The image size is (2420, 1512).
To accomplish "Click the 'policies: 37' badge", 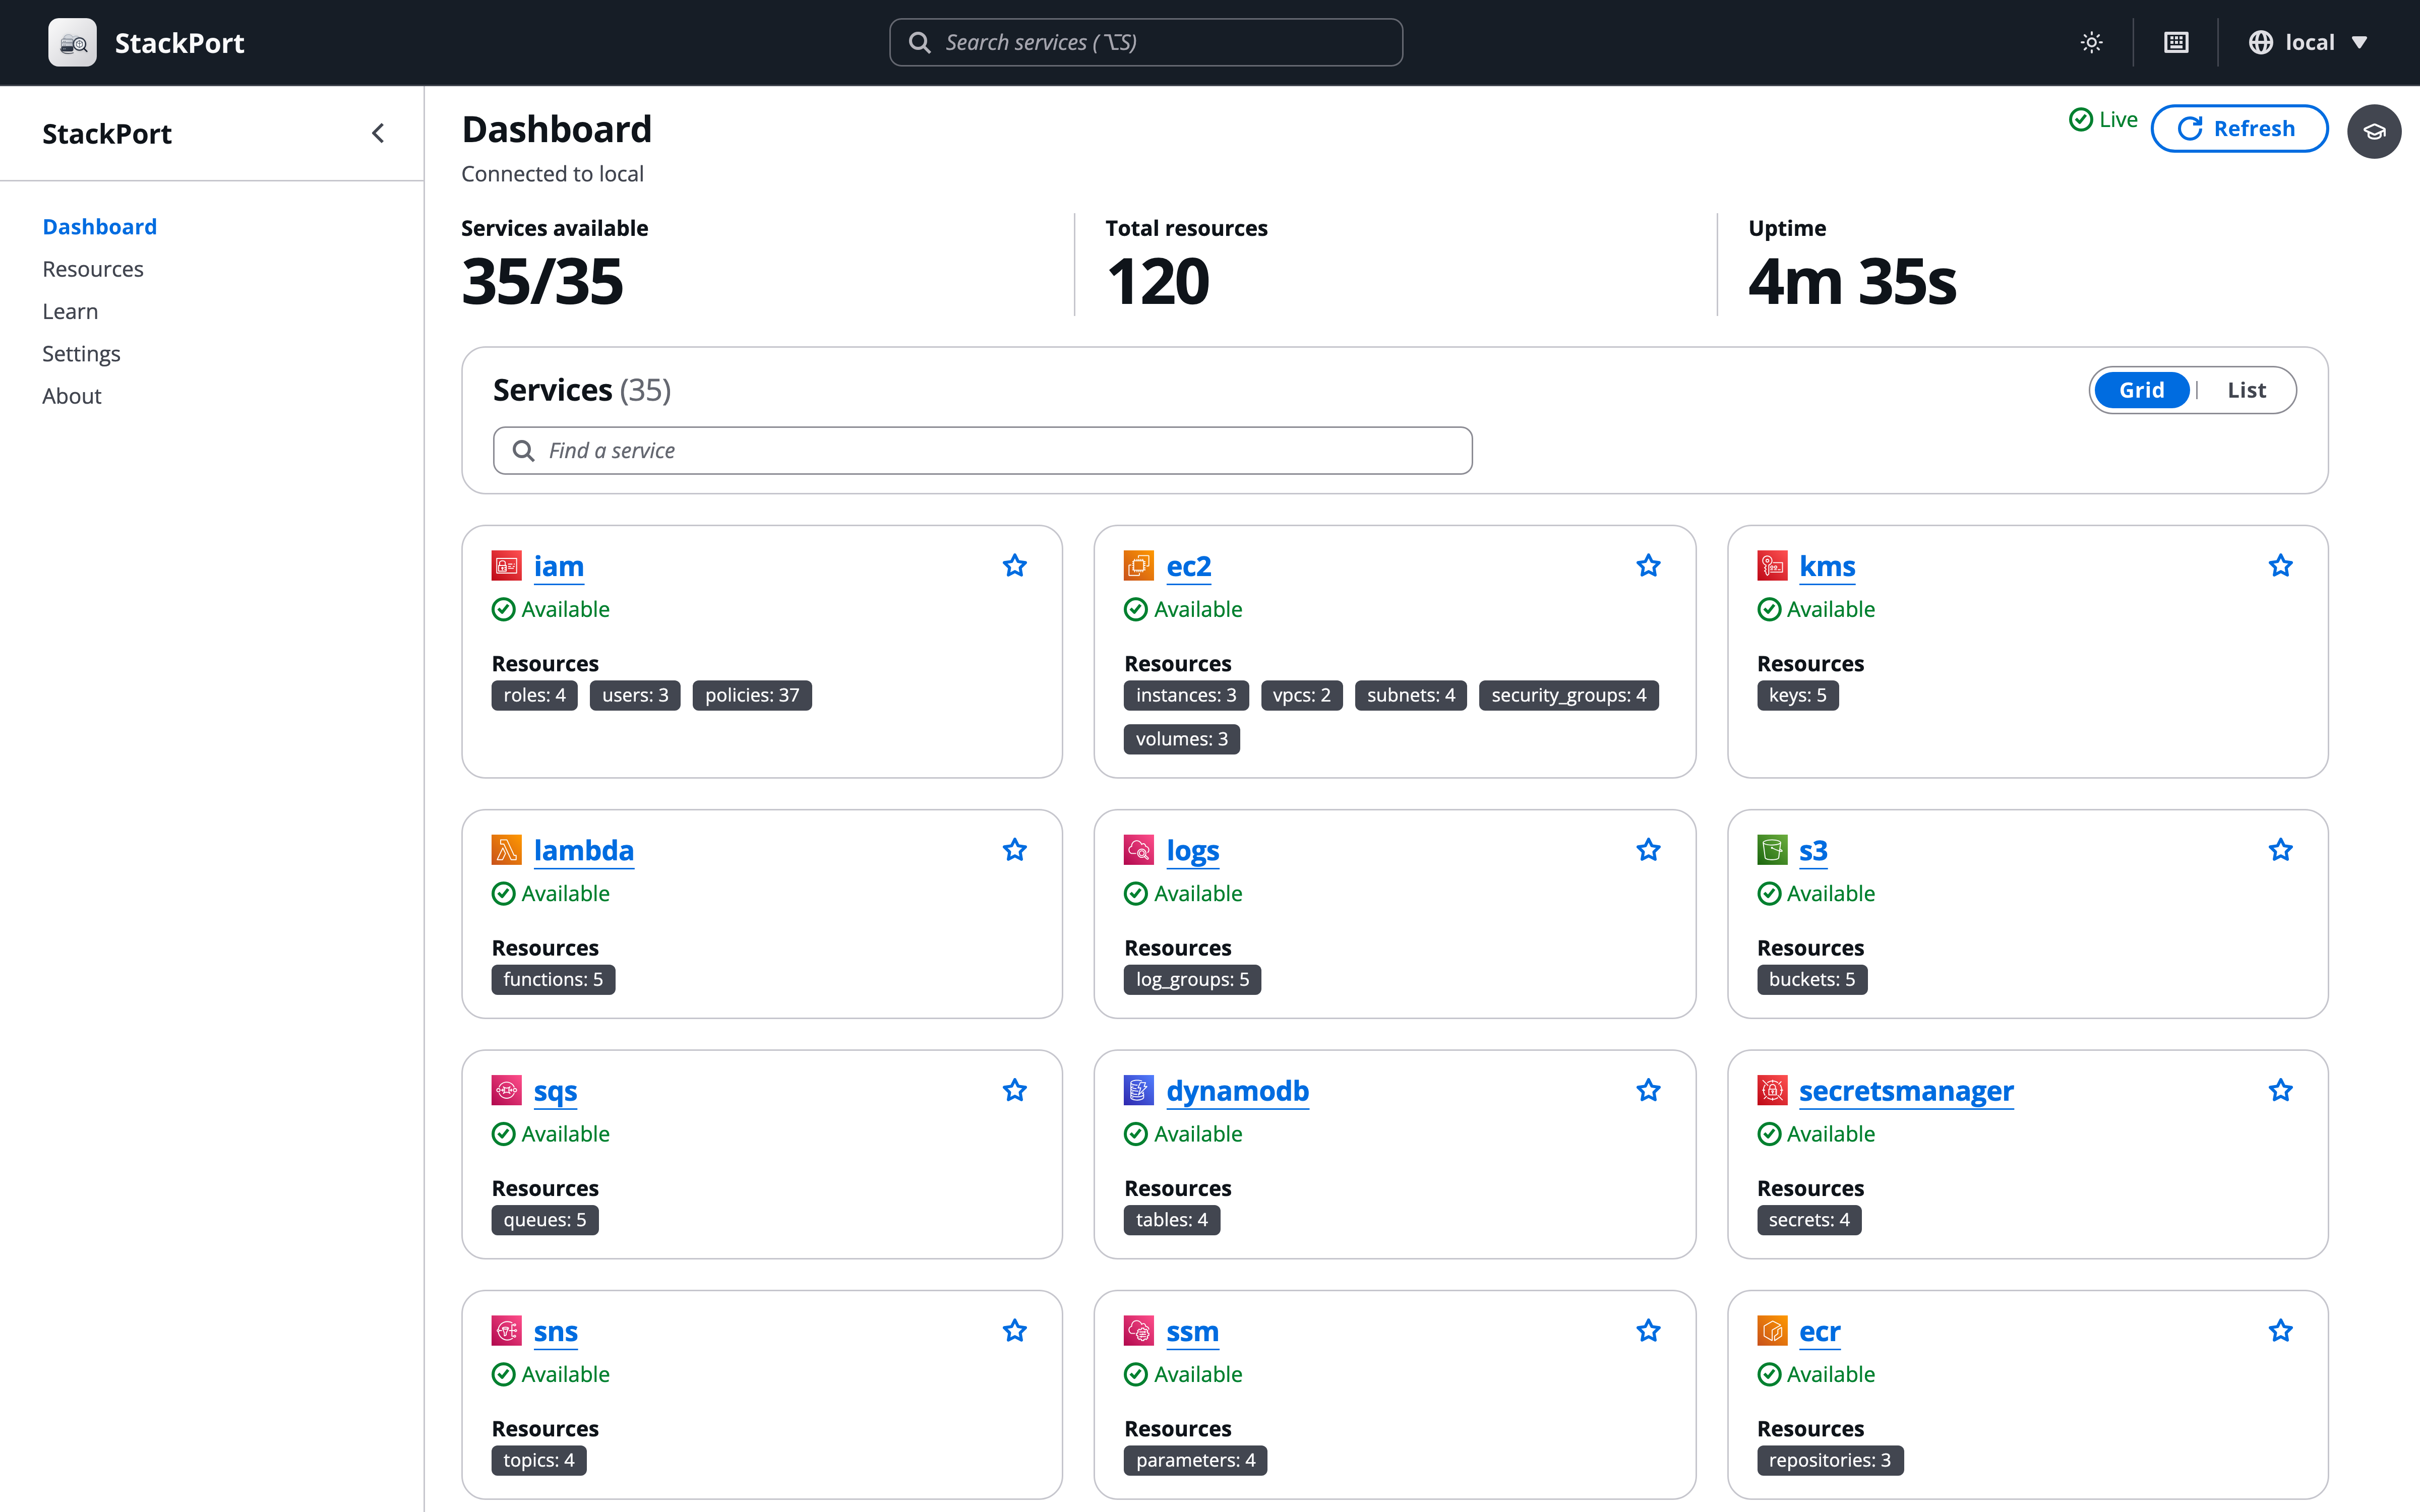I will click(x=752, y=695).
